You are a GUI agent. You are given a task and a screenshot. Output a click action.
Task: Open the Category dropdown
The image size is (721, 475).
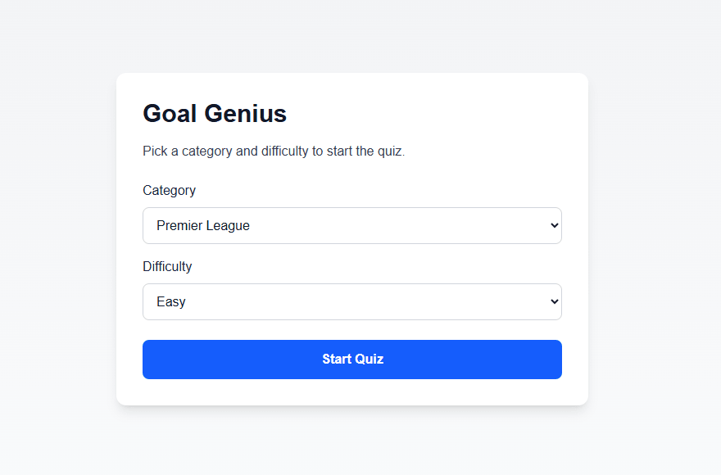[x=352, y=225]
